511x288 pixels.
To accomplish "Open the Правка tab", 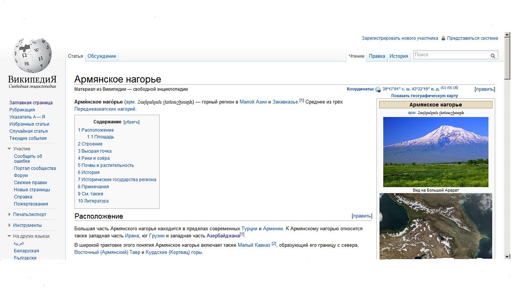I will pos(377,56).
